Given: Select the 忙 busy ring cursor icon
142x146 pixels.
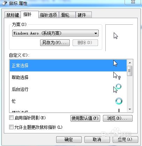Looking at the screenshot, I should pos(119,101).
